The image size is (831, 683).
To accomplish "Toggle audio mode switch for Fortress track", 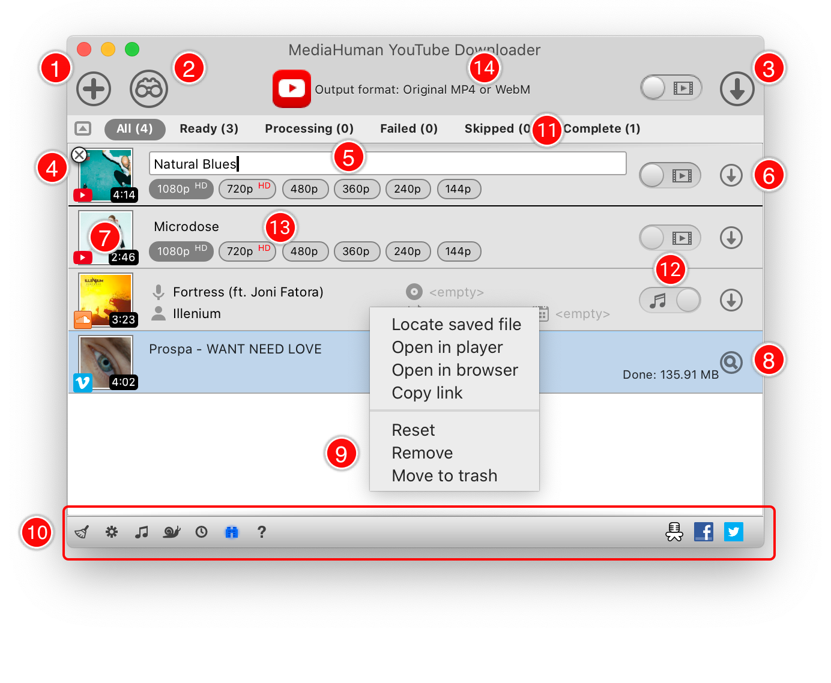I will click(x=669, y=300).
